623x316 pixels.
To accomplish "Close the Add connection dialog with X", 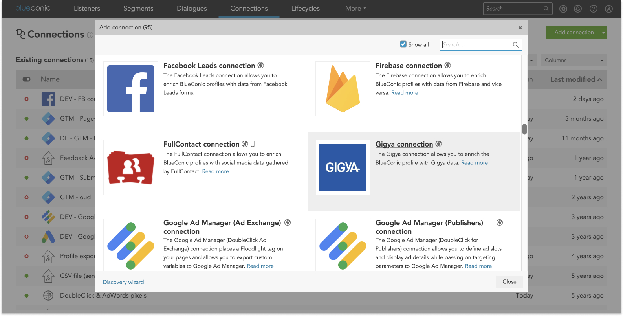I will 520,28.
